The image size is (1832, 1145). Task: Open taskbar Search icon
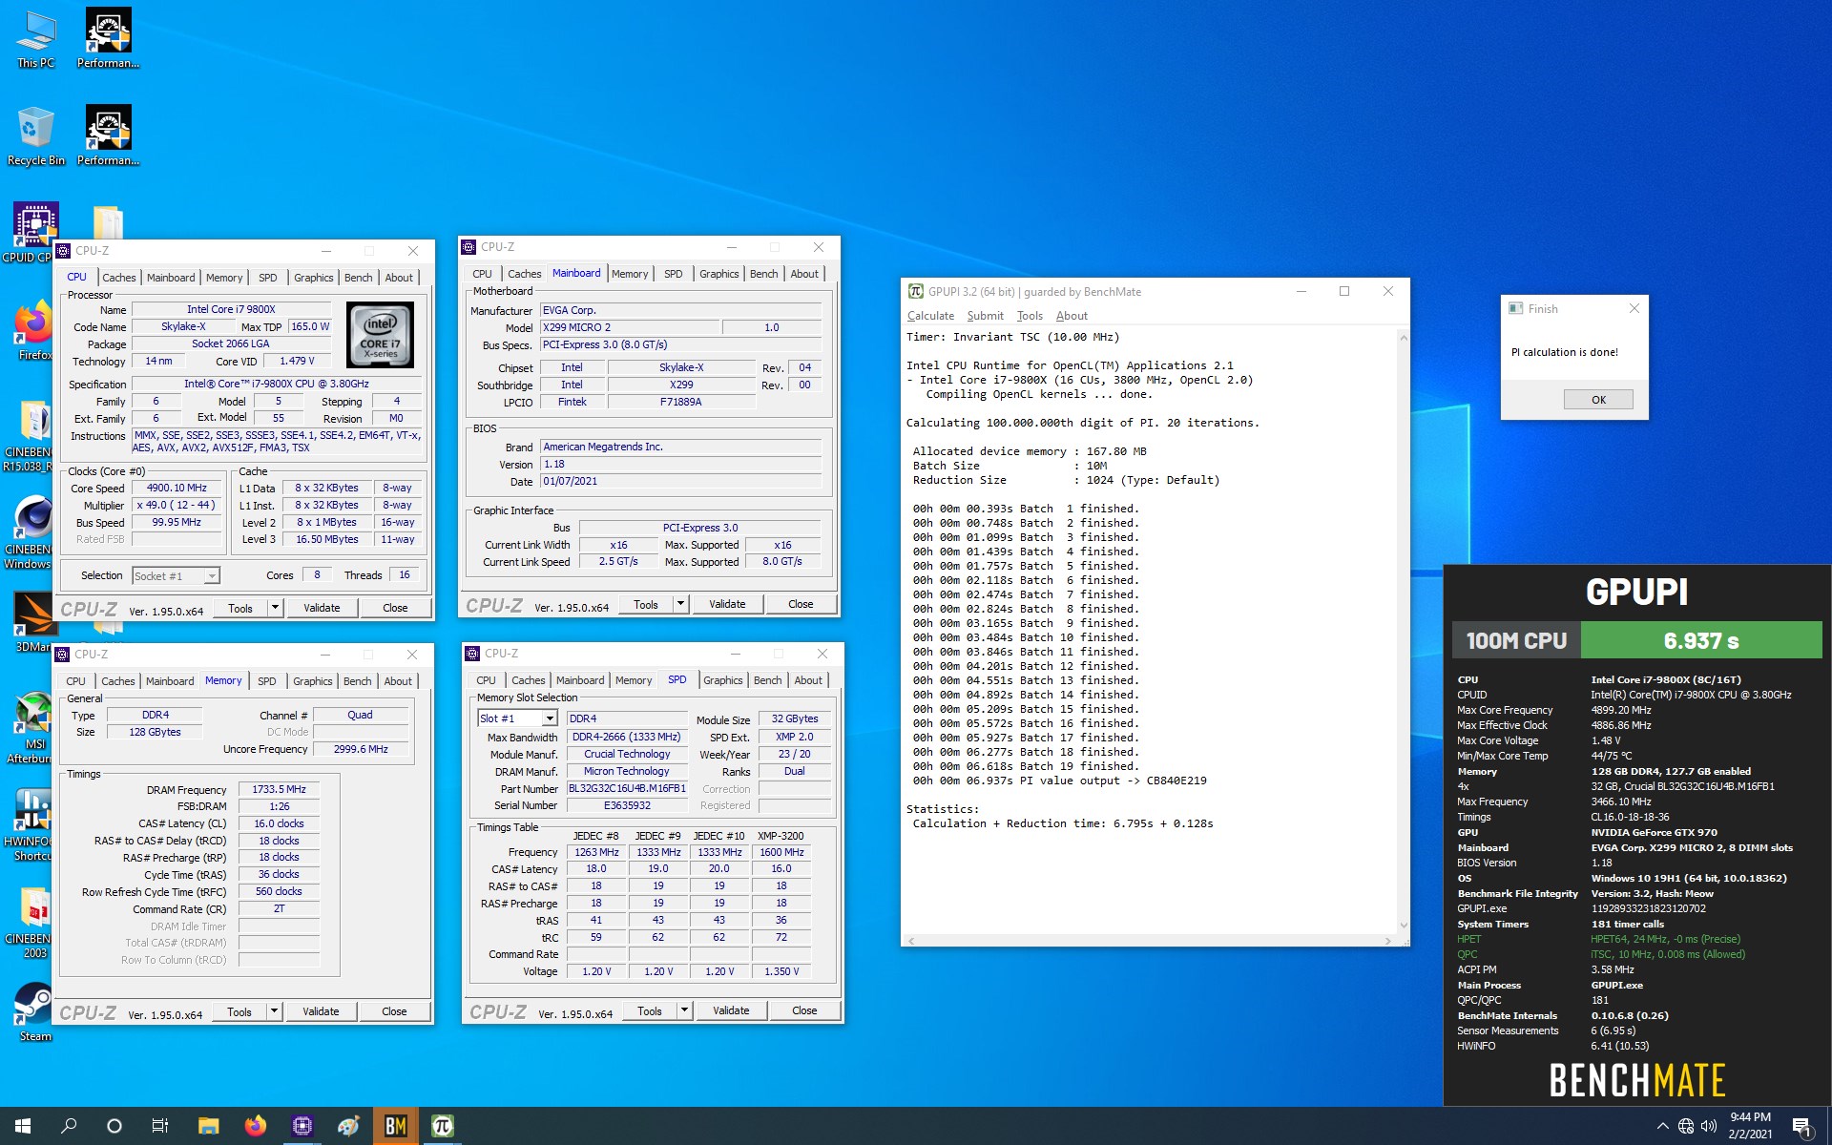point(69,1126)
